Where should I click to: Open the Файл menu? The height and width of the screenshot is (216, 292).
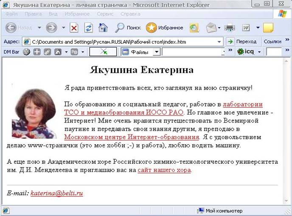[x=11, y=14]
